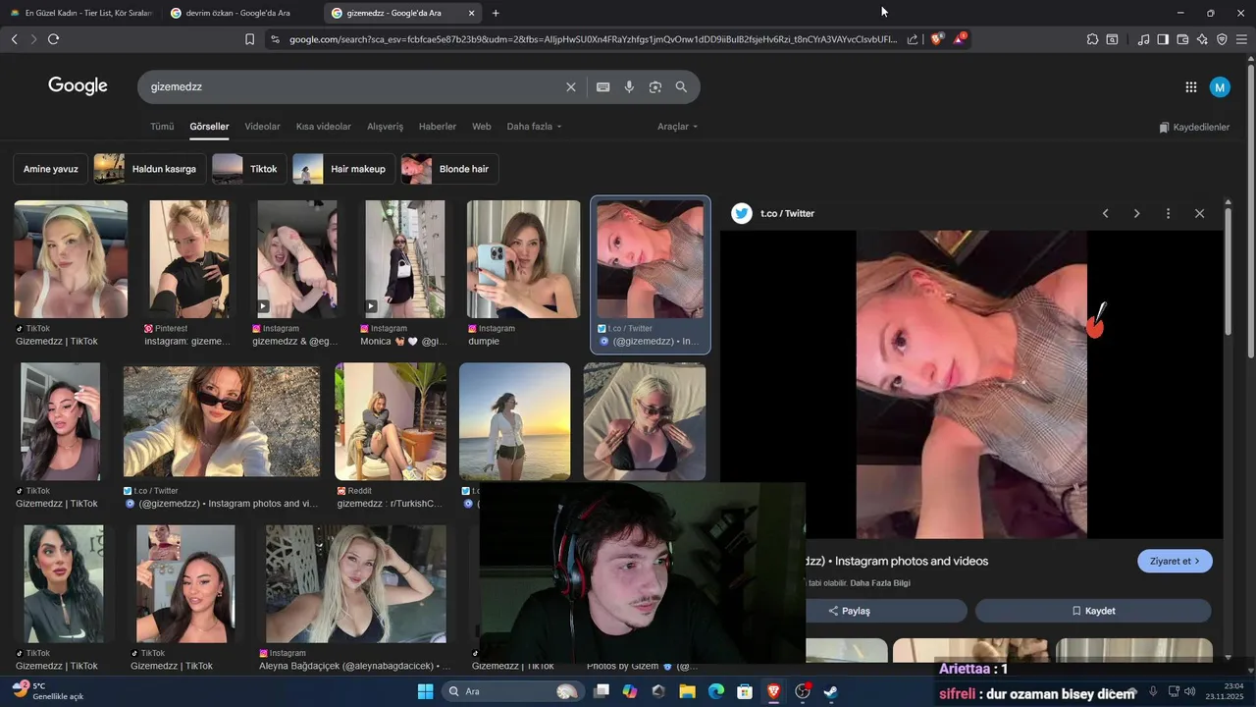Open preview panel more options menu

coord(1168,213)
